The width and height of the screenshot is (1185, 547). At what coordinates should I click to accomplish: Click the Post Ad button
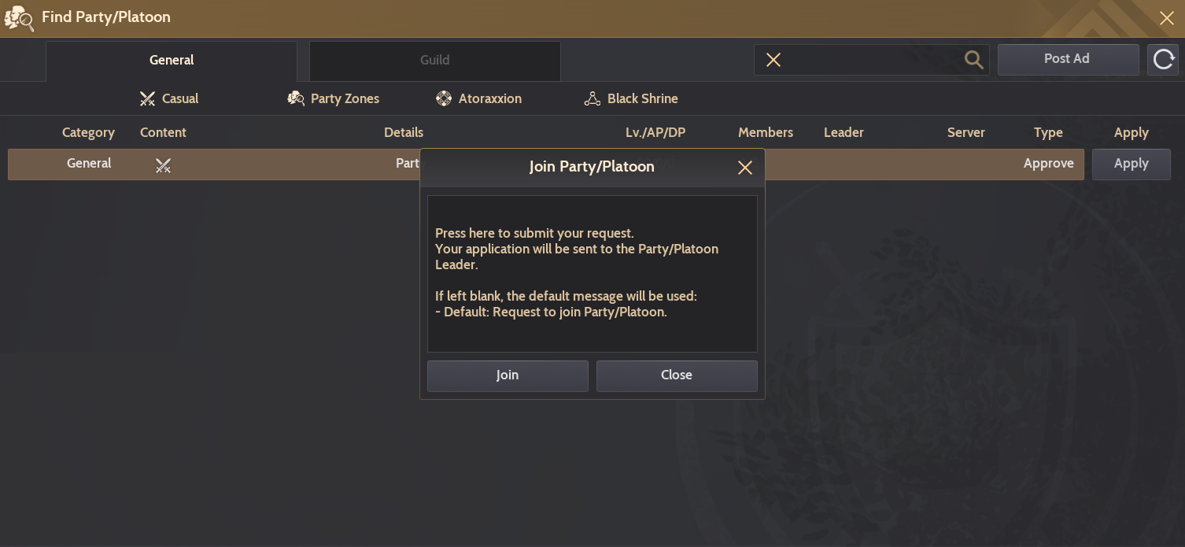point(1067,59)
